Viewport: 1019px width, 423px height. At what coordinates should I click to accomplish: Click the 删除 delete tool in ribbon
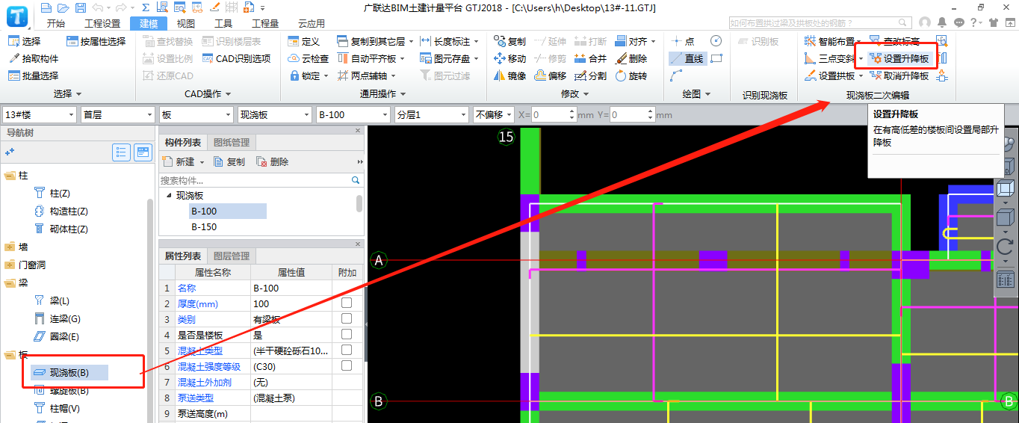pos(631,58)
